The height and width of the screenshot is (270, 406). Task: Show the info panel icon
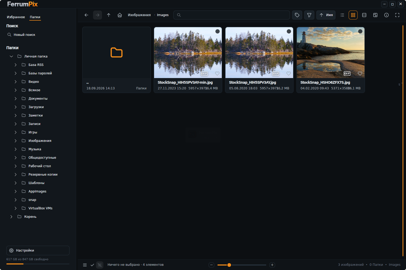coord(386,15)
